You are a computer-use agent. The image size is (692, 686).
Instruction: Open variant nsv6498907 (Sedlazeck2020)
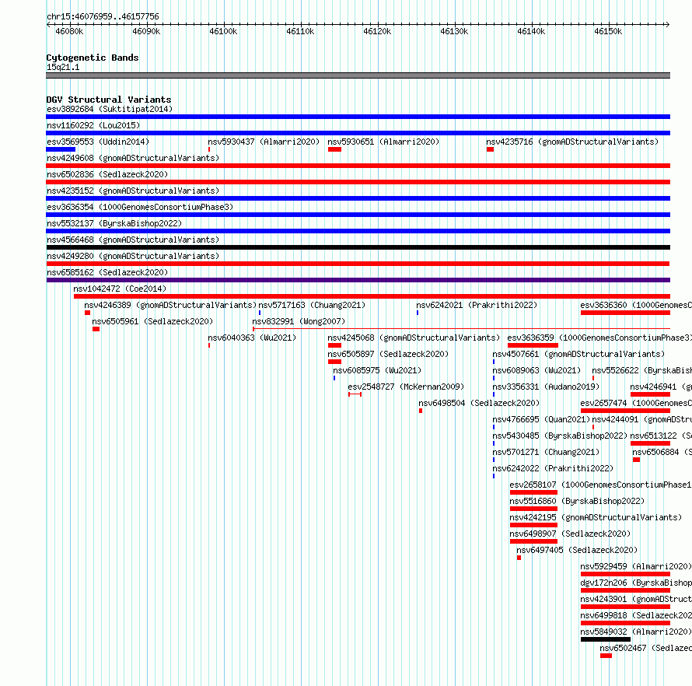(x=570, y=534)
